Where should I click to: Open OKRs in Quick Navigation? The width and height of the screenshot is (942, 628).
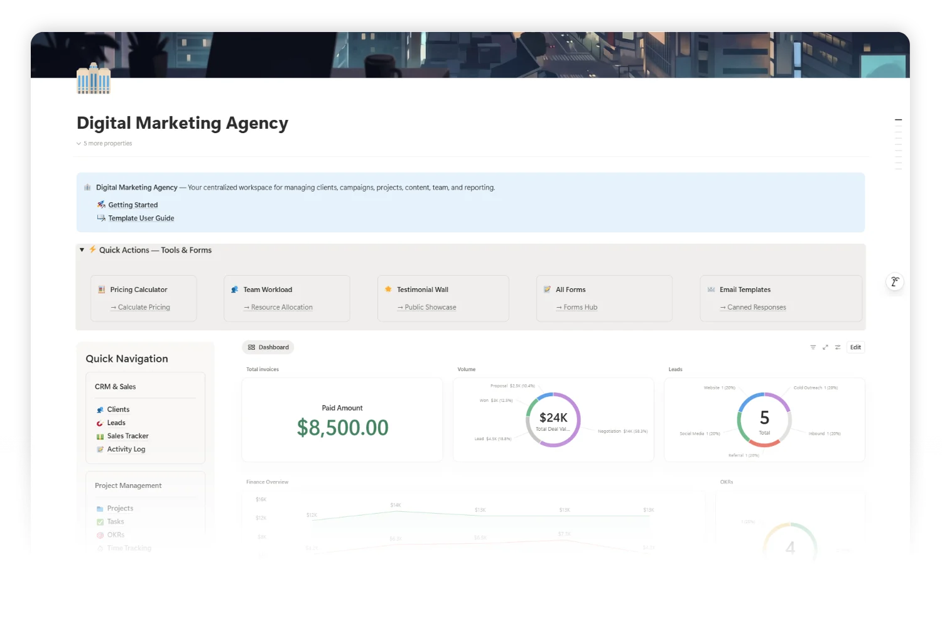tap(116, 535)
